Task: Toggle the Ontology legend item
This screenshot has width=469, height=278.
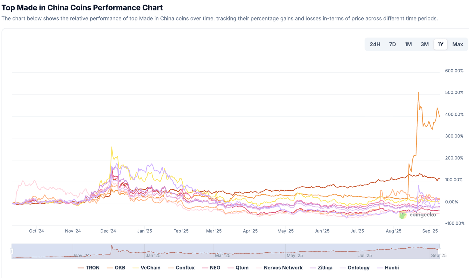Action: tap(355, 268)
